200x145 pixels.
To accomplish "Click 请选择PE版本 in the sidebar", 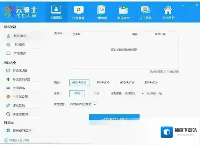I will [22, 131].
